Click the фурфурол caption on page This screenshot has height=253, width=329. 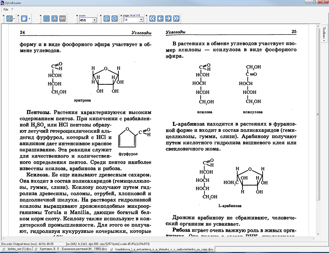(x=128, y=154)
